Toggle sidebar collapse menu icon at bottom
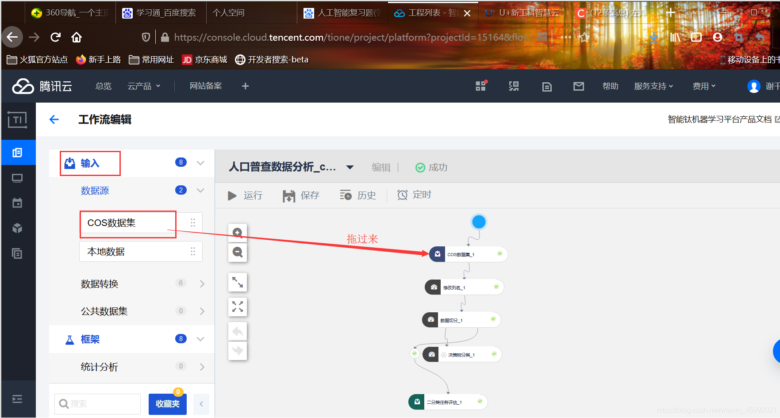The width and height of the screenshot is (780, 418). [x=17, y=399]
